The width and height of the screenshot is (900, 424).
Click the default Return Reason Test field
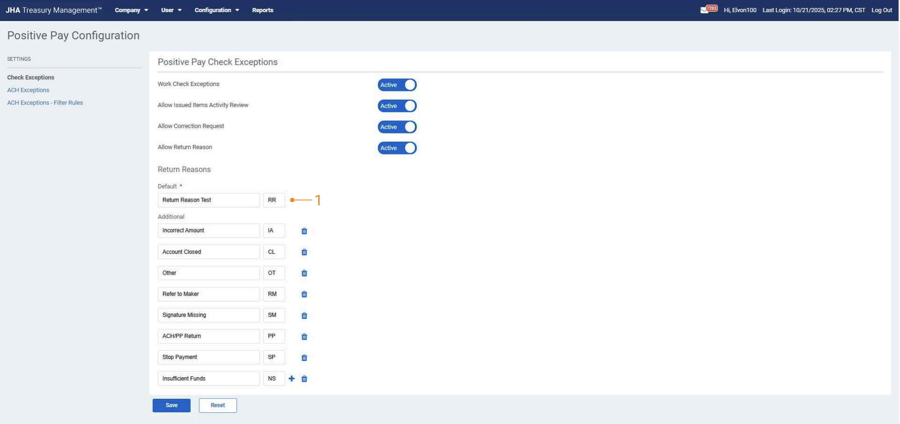pos(209,200)
